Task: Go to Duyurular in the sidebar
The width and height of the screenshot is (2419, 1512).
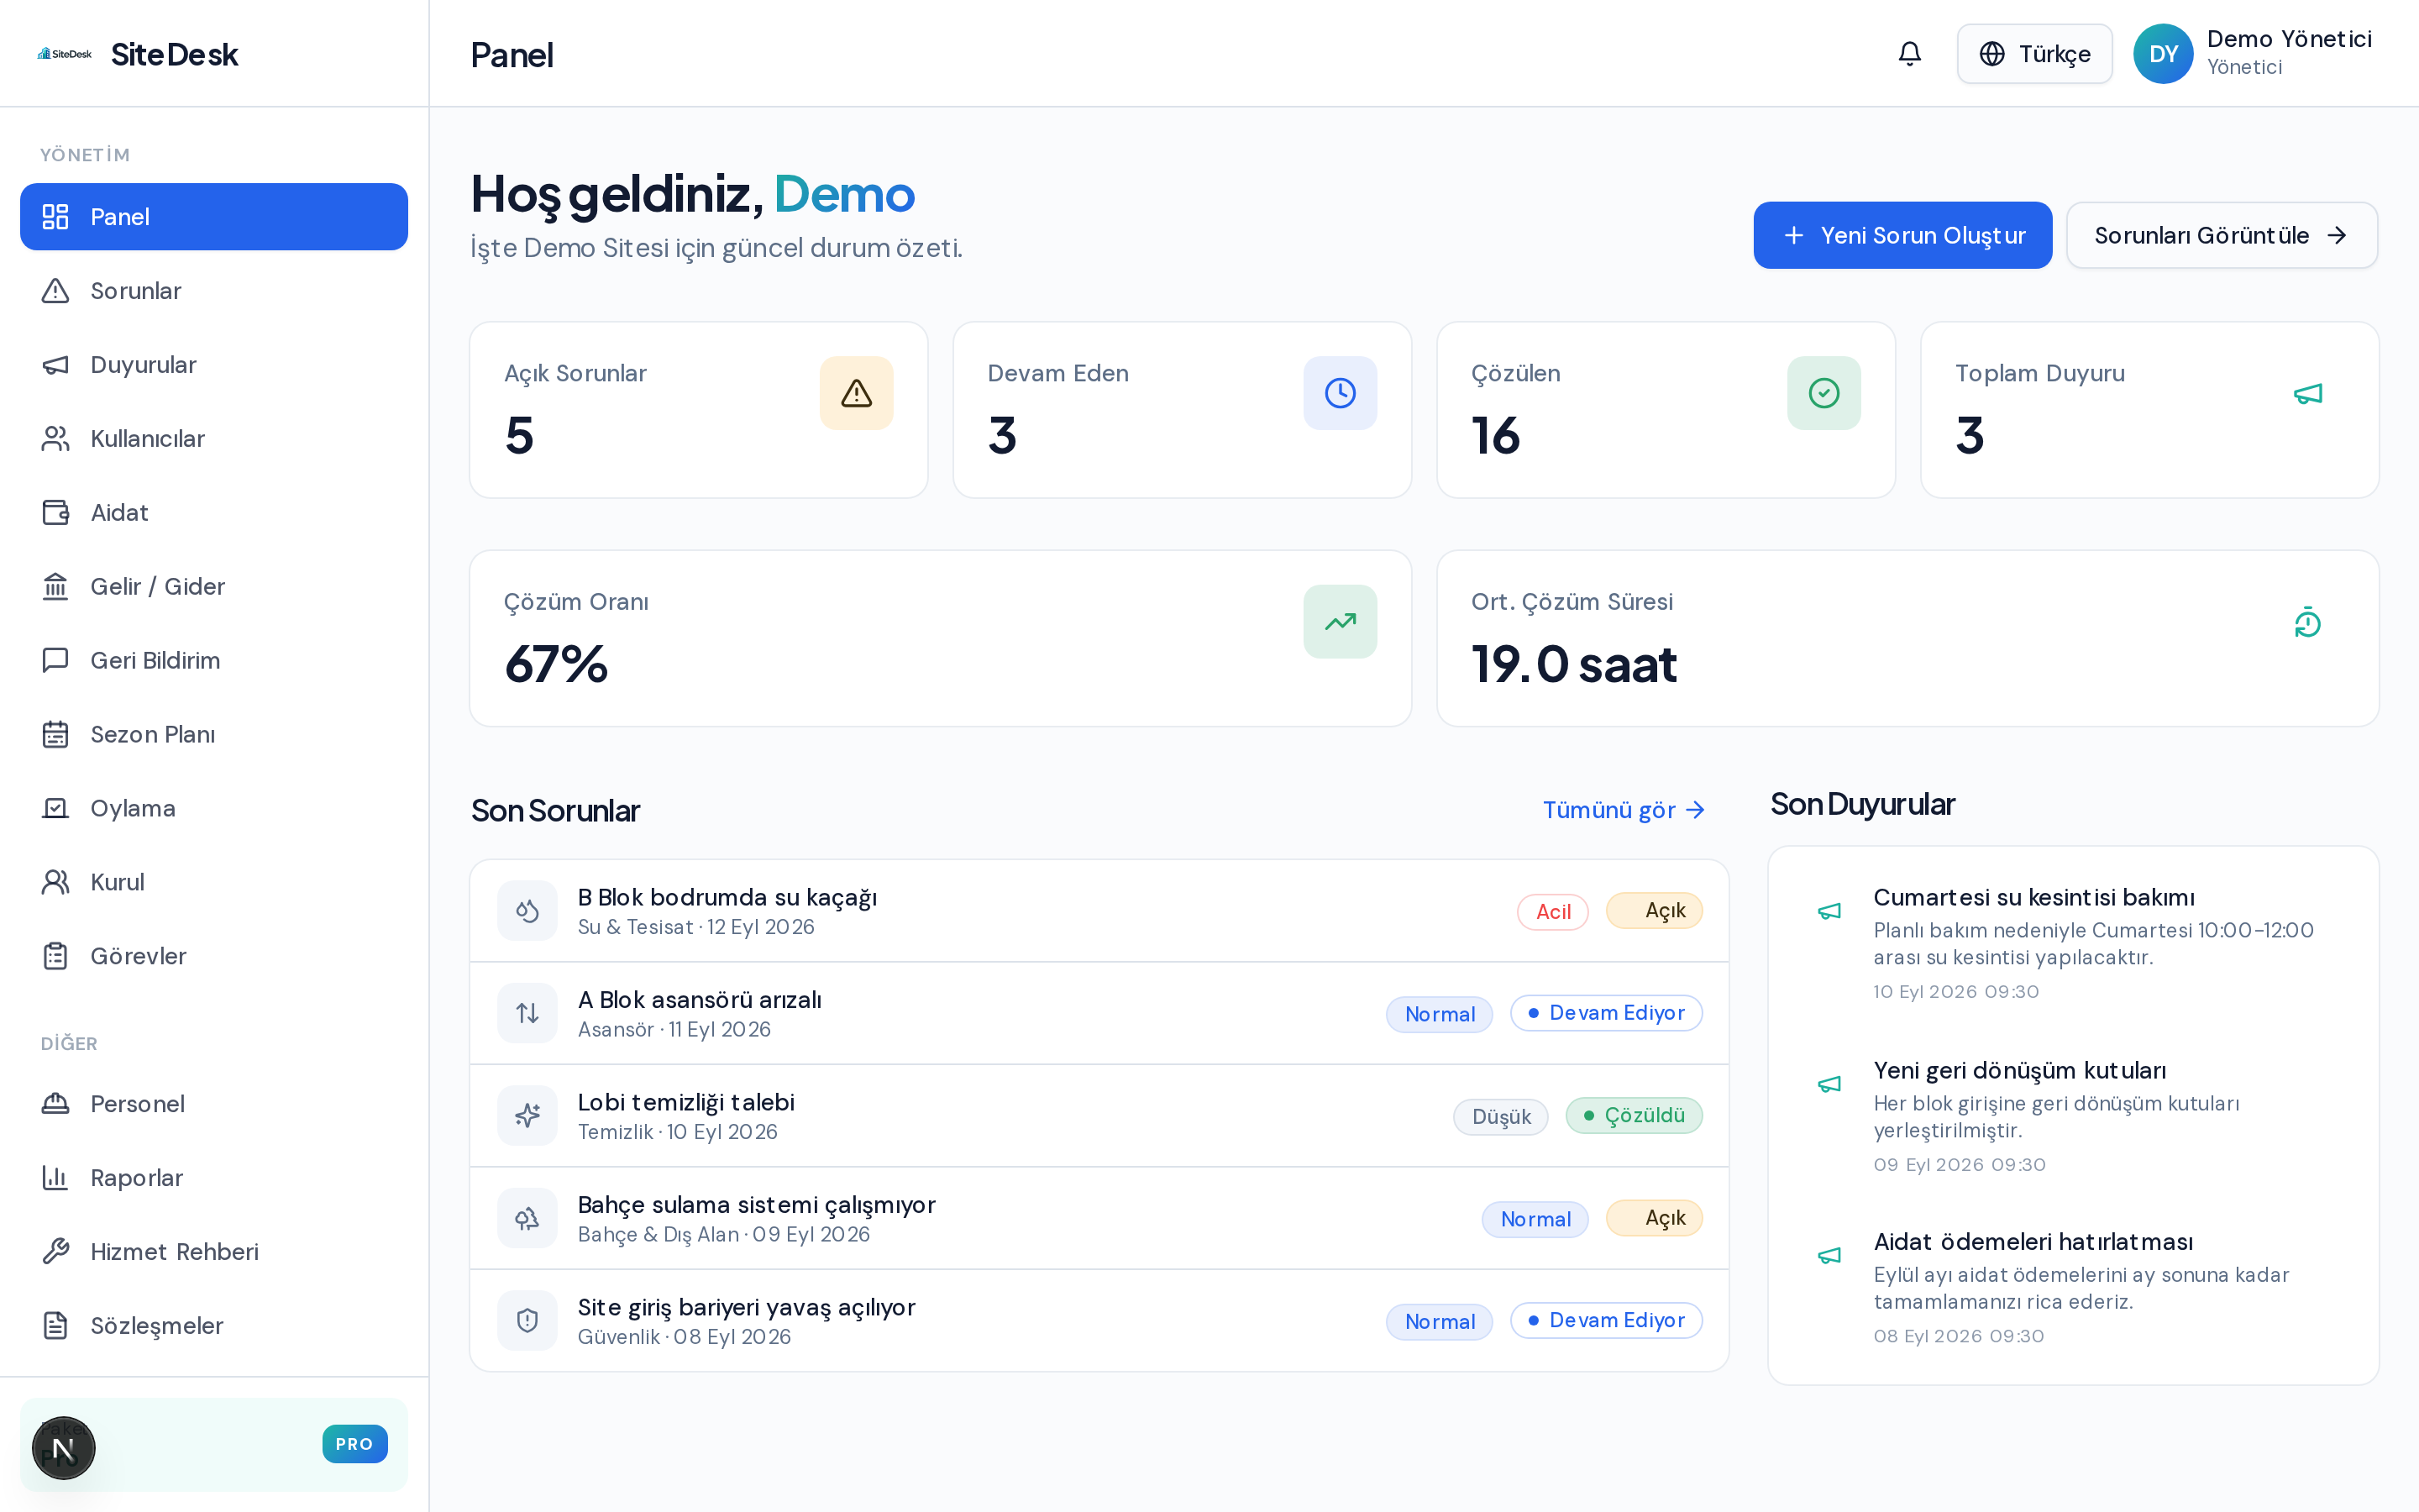Action: (x=214, y=365)
